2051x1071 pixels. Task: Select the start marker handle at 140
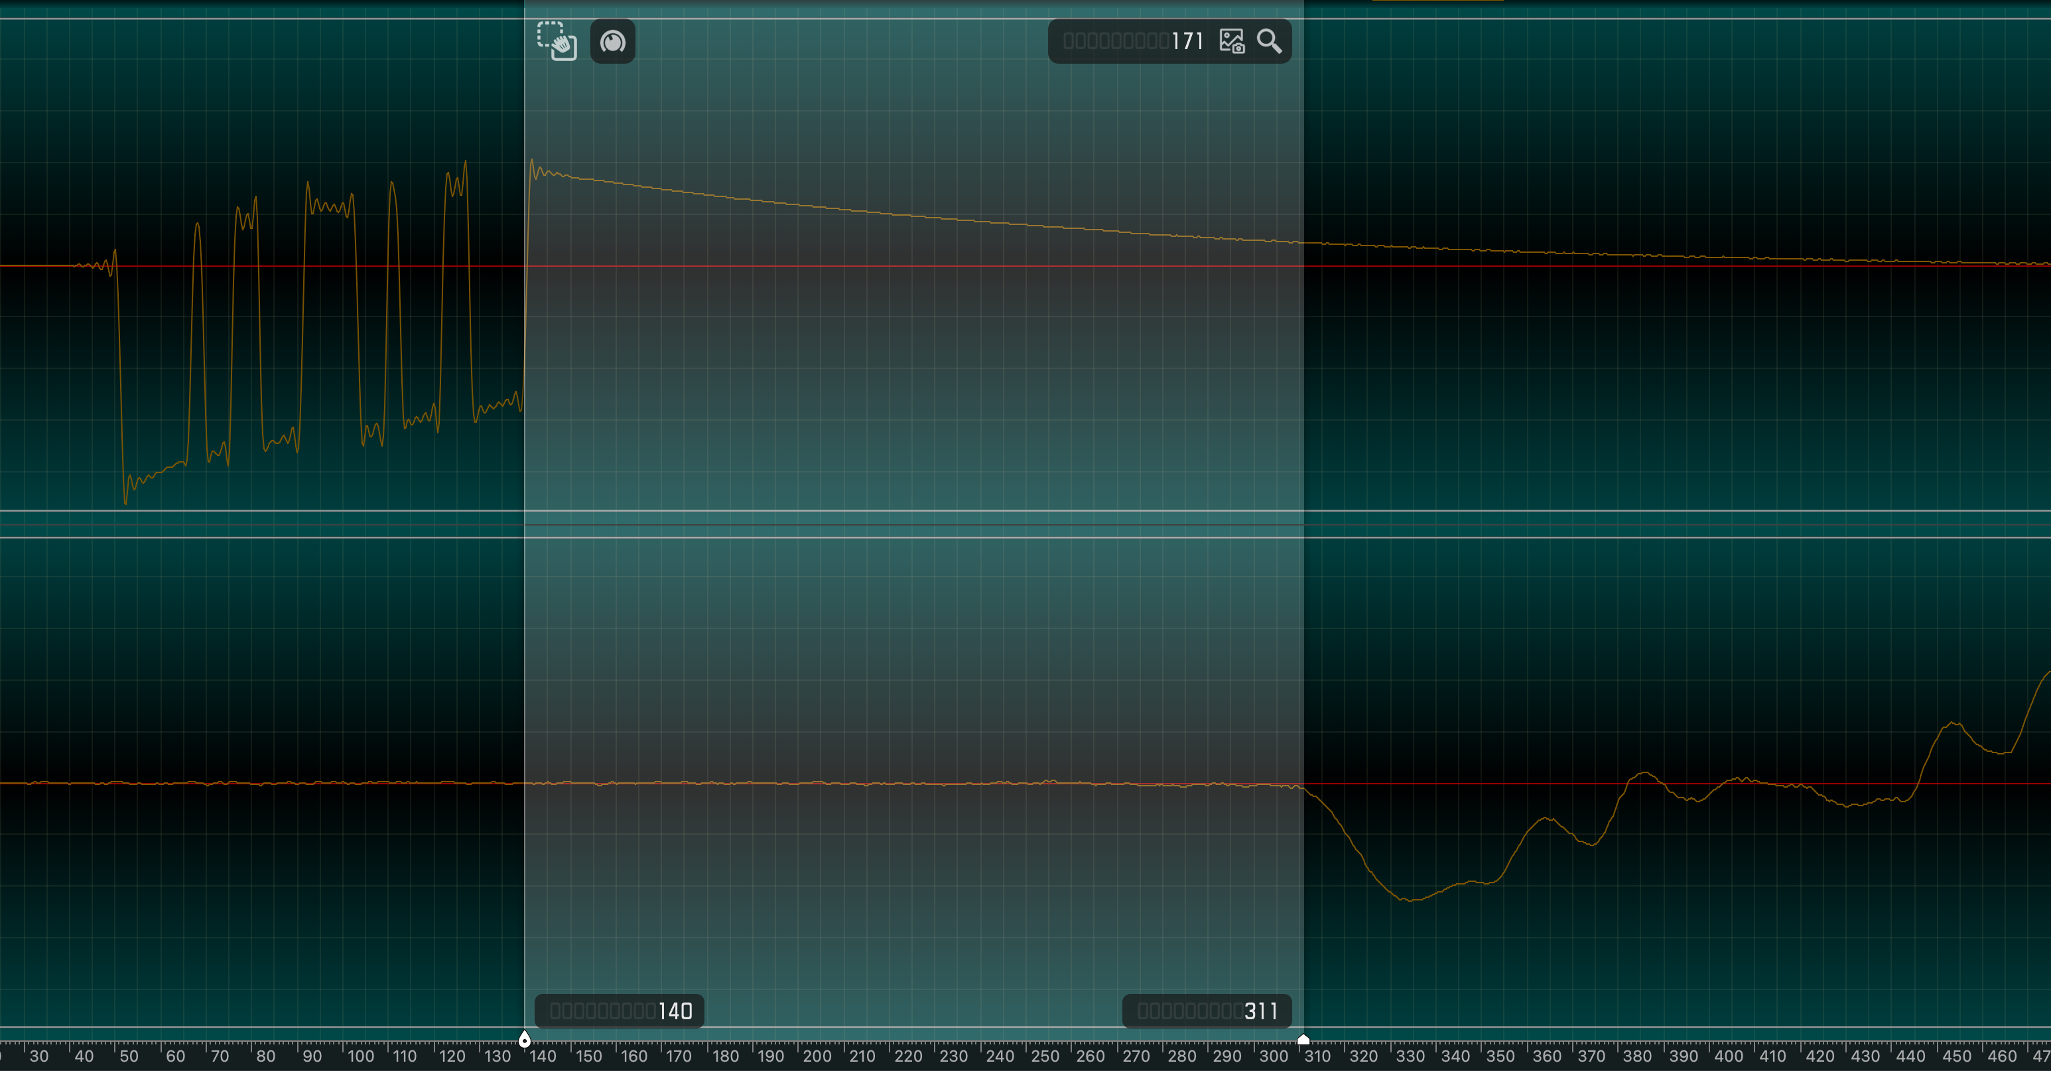click(x=524, y=1038)
